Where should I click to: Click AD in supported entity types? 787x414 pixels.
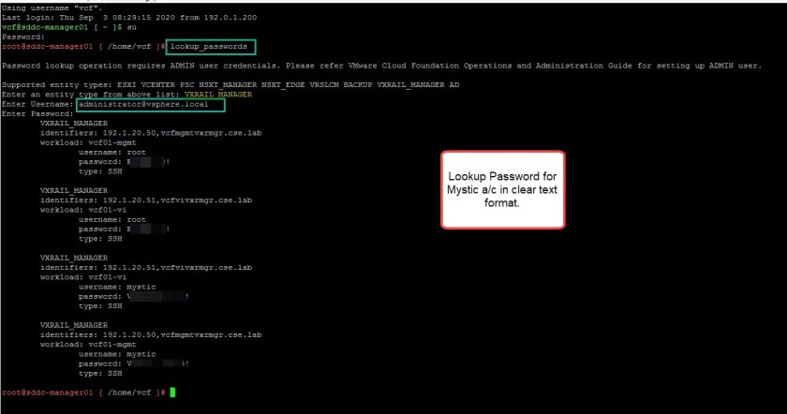tap(453, 85)
